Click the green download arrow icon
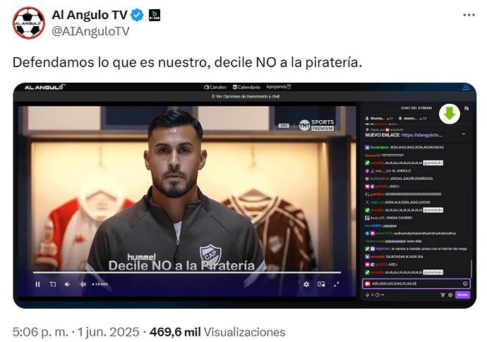 [x=450, y=114]
